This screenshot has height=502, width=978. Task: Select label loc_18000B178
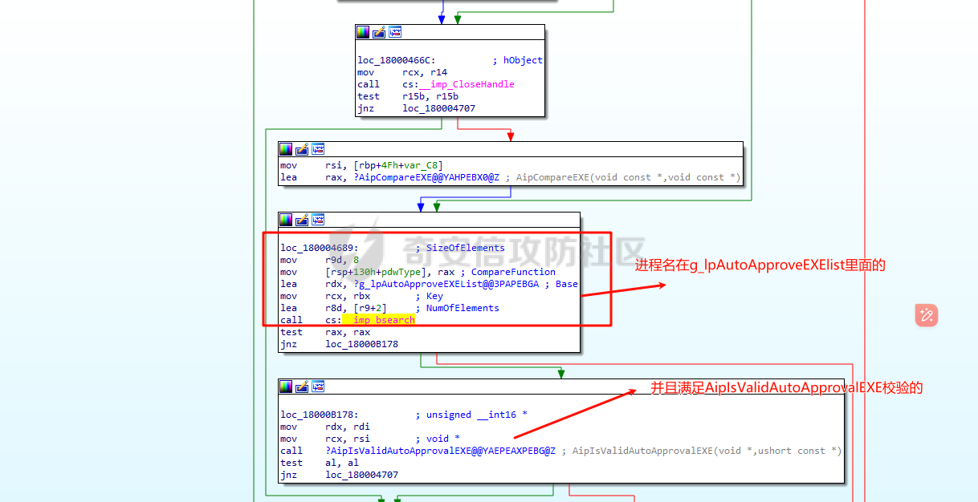click(x=320, y=415)
